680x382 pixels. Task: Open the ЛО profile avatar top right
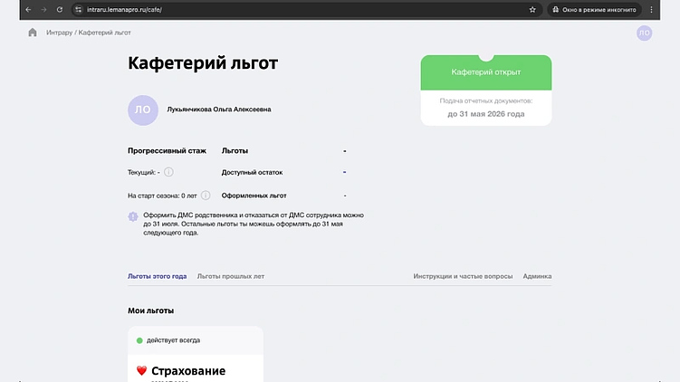coord(644,33)
